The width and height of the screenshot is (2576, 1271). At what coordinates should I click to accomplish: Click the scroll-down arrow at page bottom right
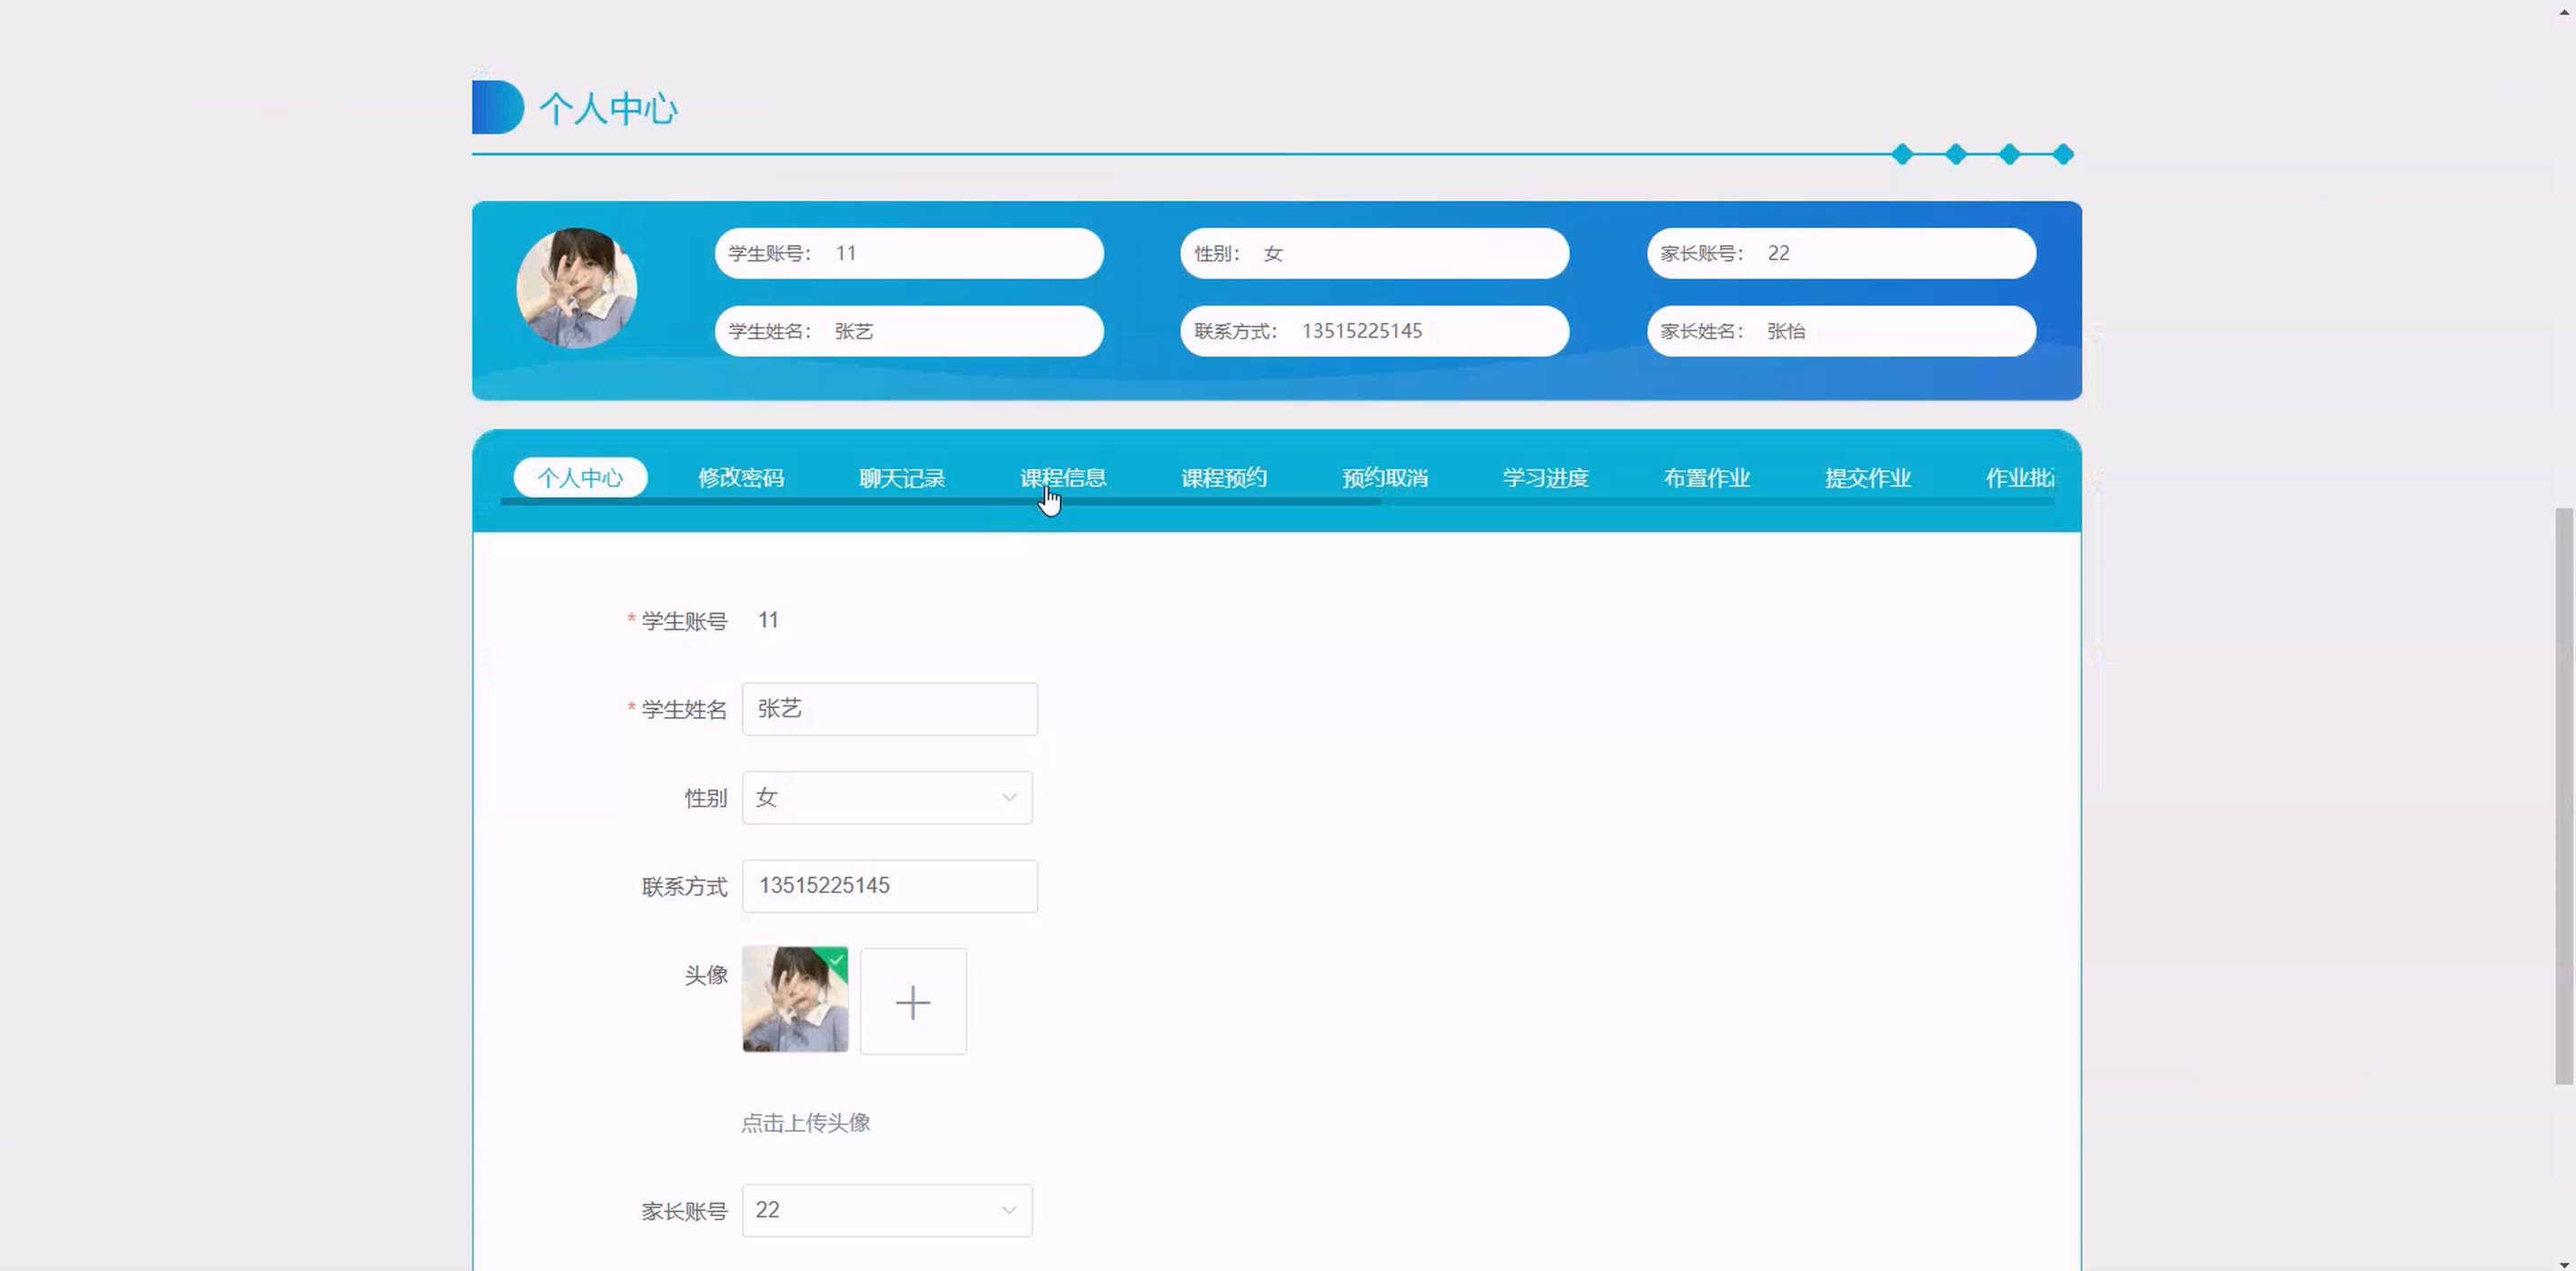[2565, 1263]
